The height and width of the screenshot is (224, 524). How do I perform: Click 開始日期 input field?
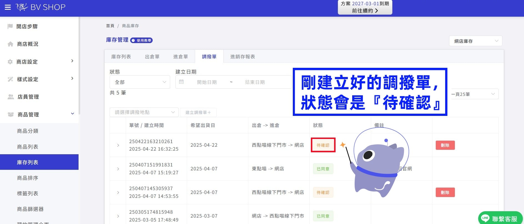(x=207, y=82)
